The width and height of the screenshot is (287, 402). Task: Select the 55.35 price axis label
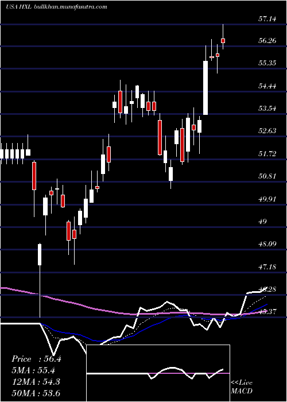tap(267, 63)
